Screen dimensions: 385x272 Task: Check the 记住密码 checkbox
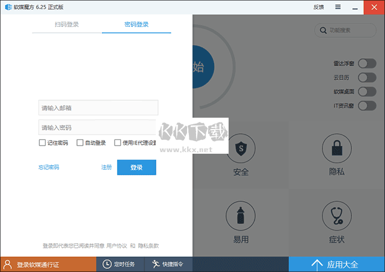pos(42,143)
